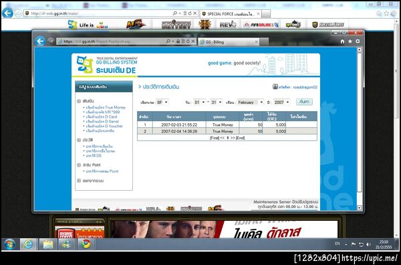Open the year 2007 dropdown
The image size is (401, 265).
pyautogui.click(x=281, y=102)
